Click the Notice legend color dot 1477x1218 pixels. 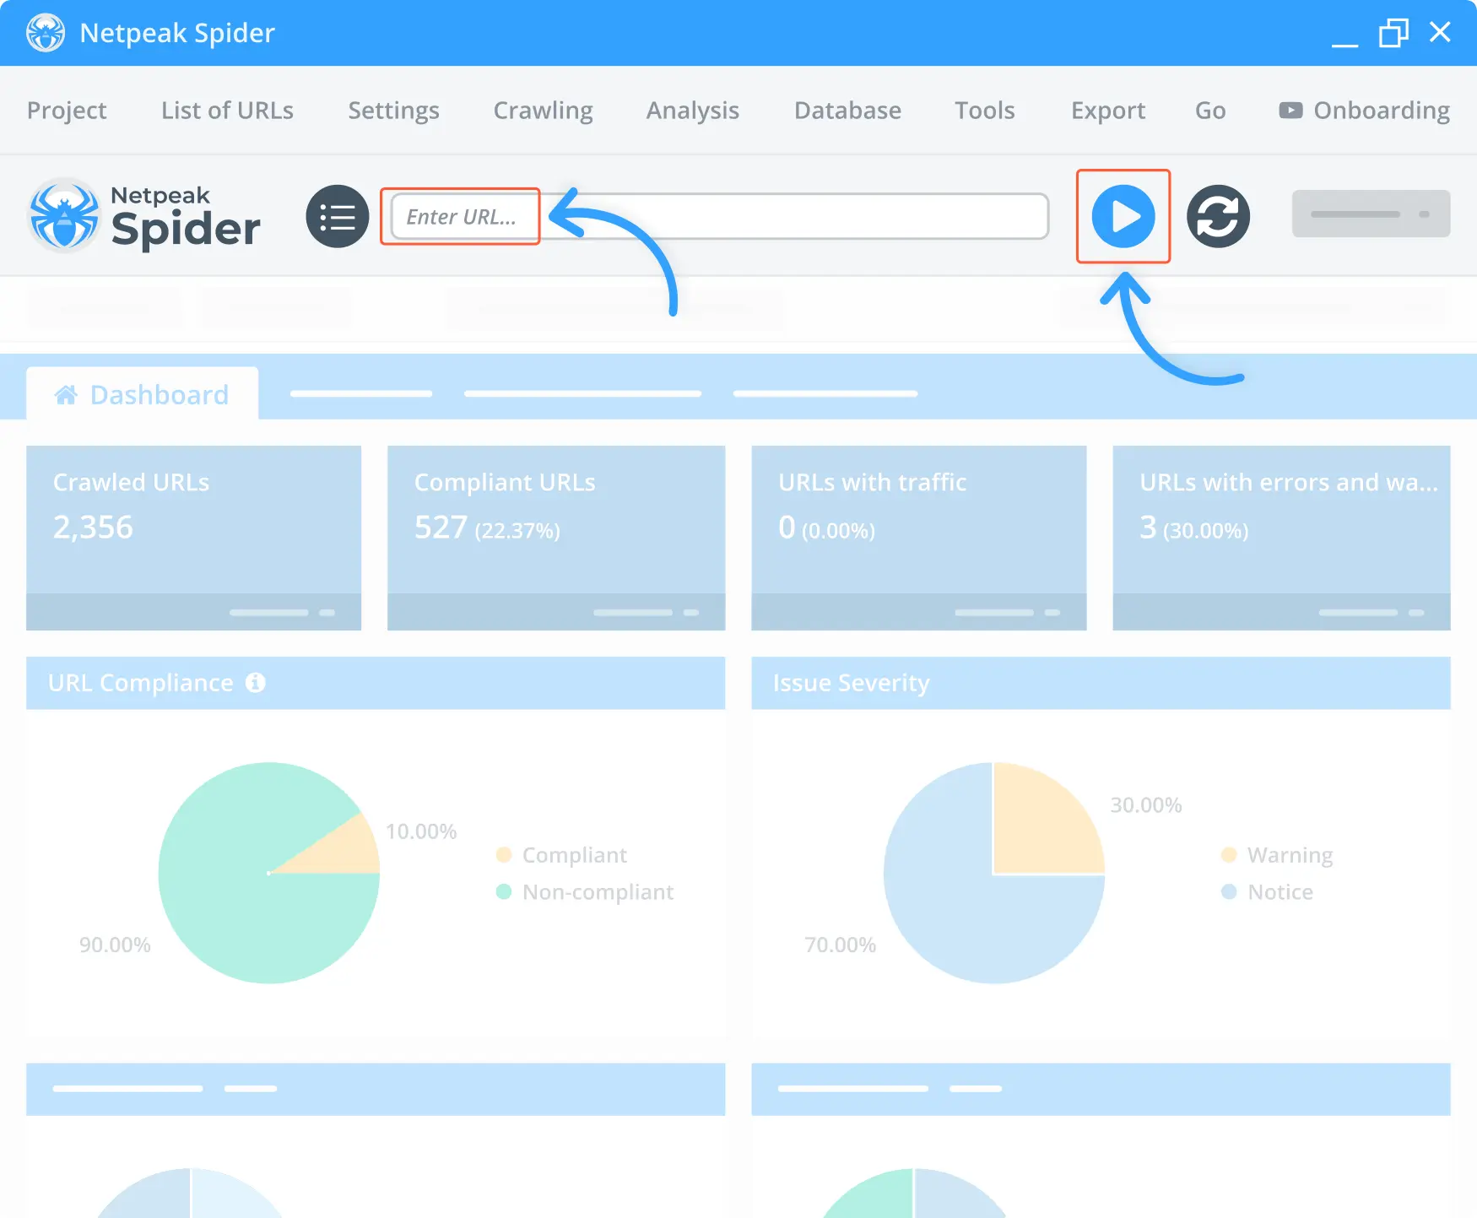point(1229,891)
